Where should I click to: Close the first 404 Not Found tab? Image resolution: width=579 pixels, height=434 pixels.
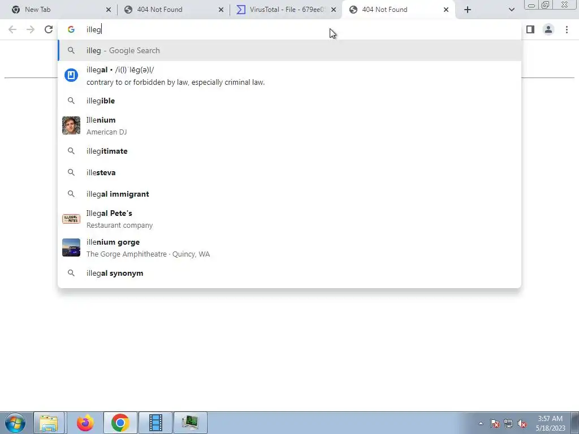tap(221, 10)
